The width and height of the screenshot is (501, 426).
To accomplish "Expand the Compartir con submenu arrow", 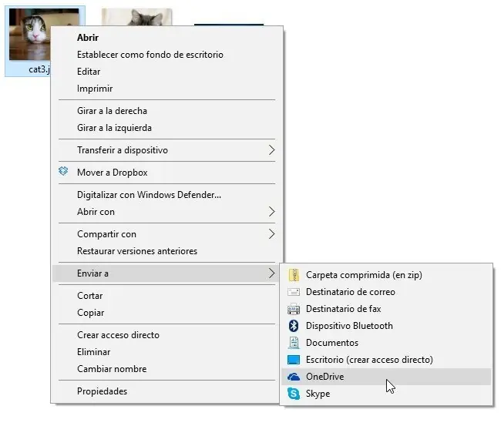I will tap(271, 233).
